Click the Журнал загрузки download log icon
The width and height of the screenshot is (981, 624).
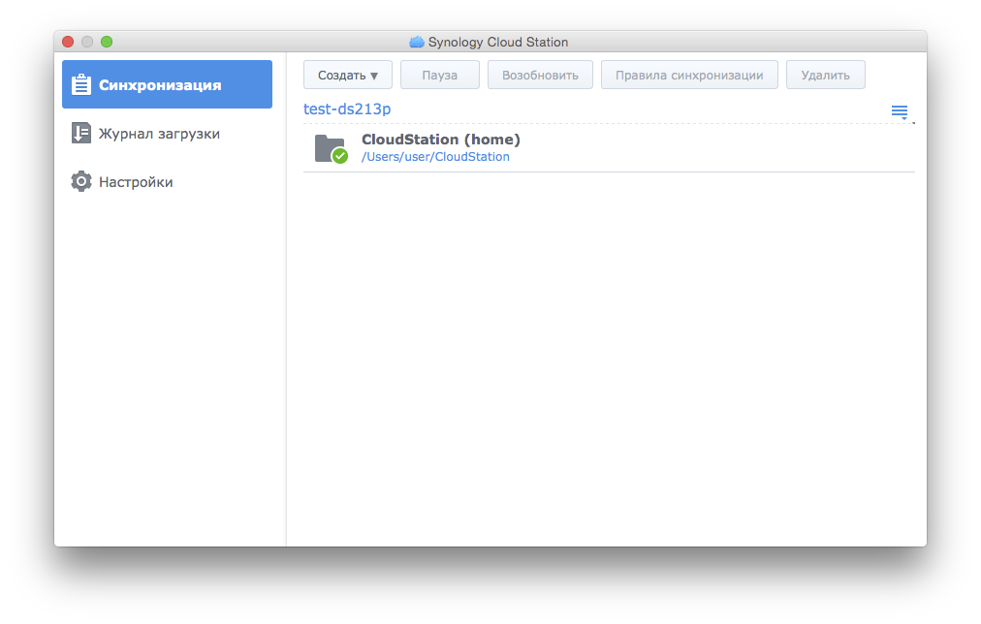(80, 133)
